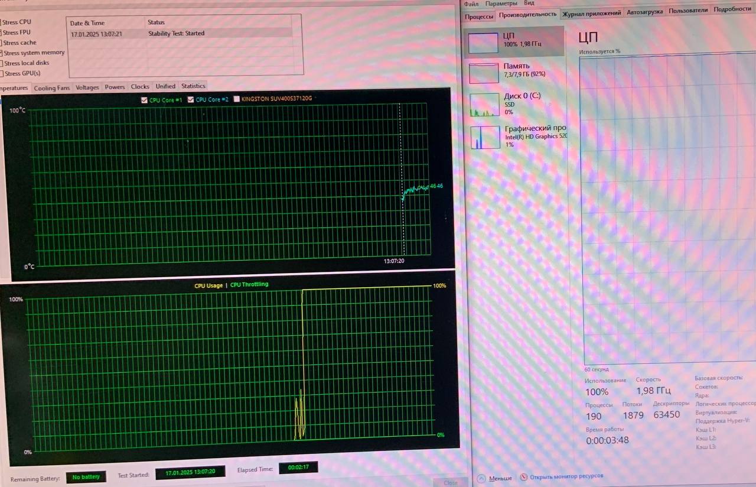Switch to the Подробности tab
The image size is (756, 487).
(x=732, y=9)
